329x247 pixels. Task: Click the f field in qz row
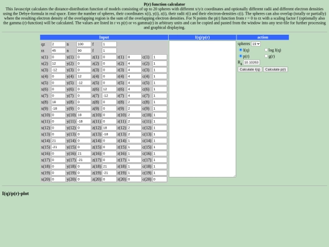coord(109,44)
